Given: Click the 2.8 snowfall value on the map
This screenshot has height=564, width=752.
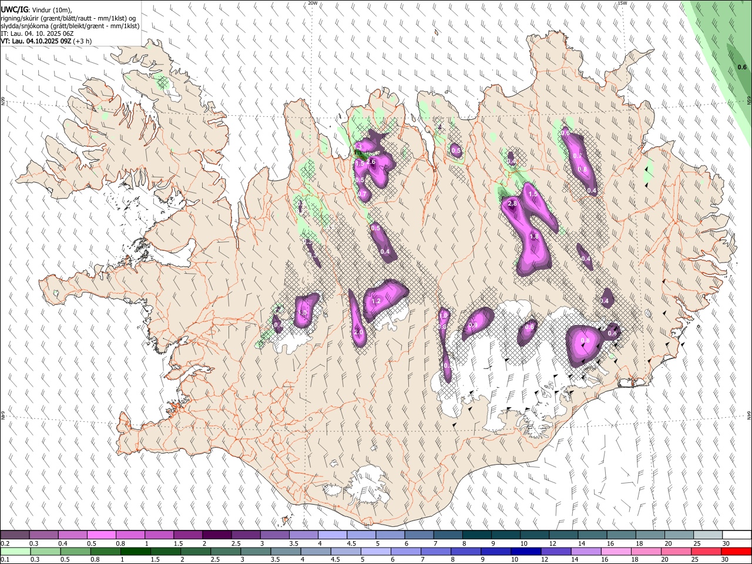Looking at the screenshot, I should click(512, 204).
